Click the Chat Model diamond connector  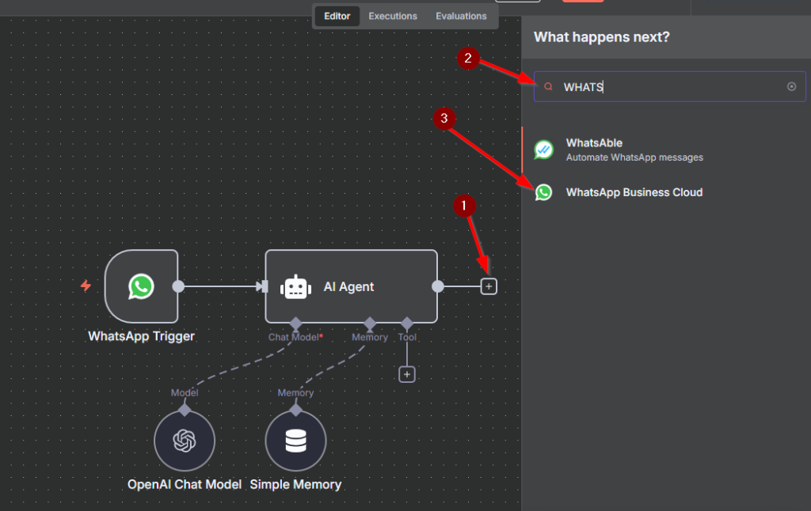295,324
